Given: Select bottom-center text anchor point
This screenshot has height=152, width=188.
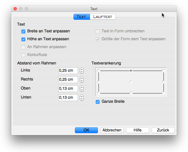Looking at the screenshot, I should (131, 93).
